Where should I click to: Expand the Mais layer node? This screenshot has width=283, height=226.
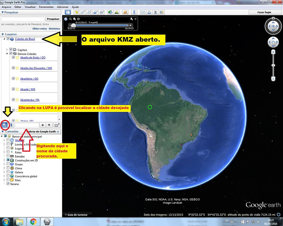4,180
